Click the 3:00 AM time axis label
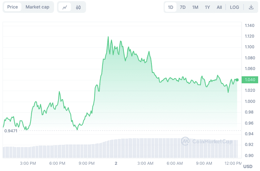 [x=145, y=163]
